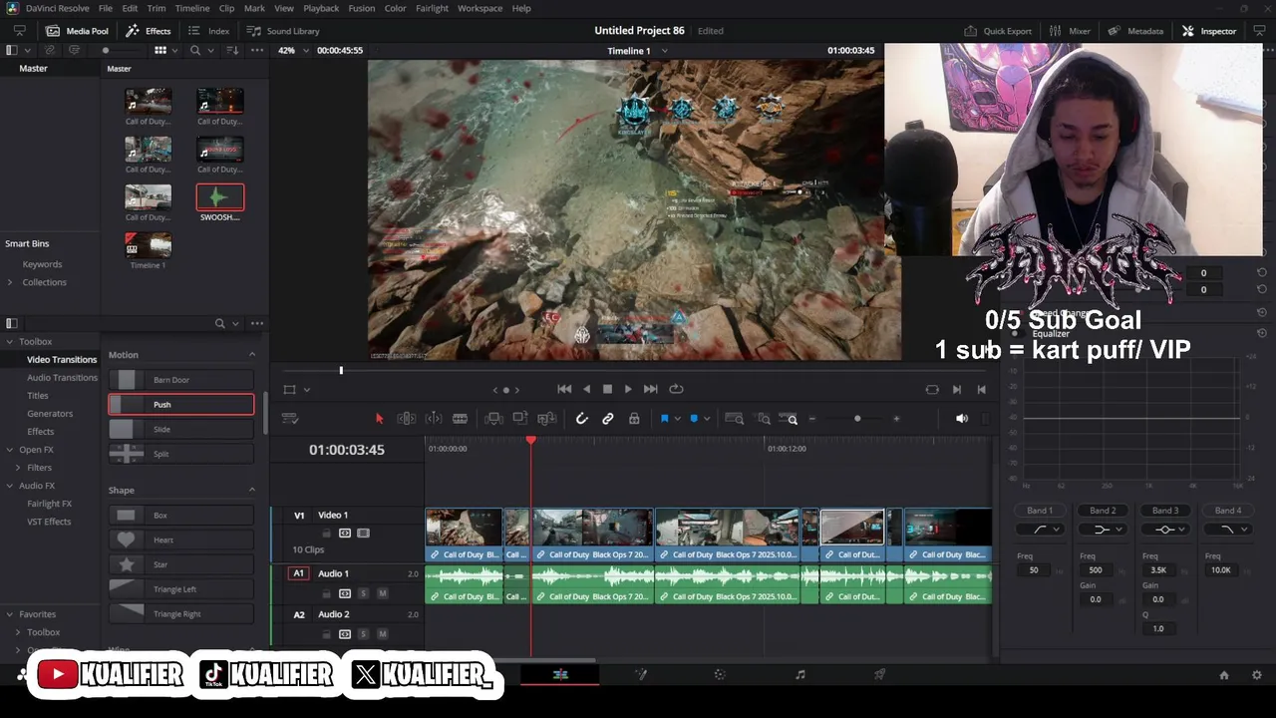1276x718 pixels.
Task: Open Band 1 filter type dropdown
Action: [x=1041, y=530]
